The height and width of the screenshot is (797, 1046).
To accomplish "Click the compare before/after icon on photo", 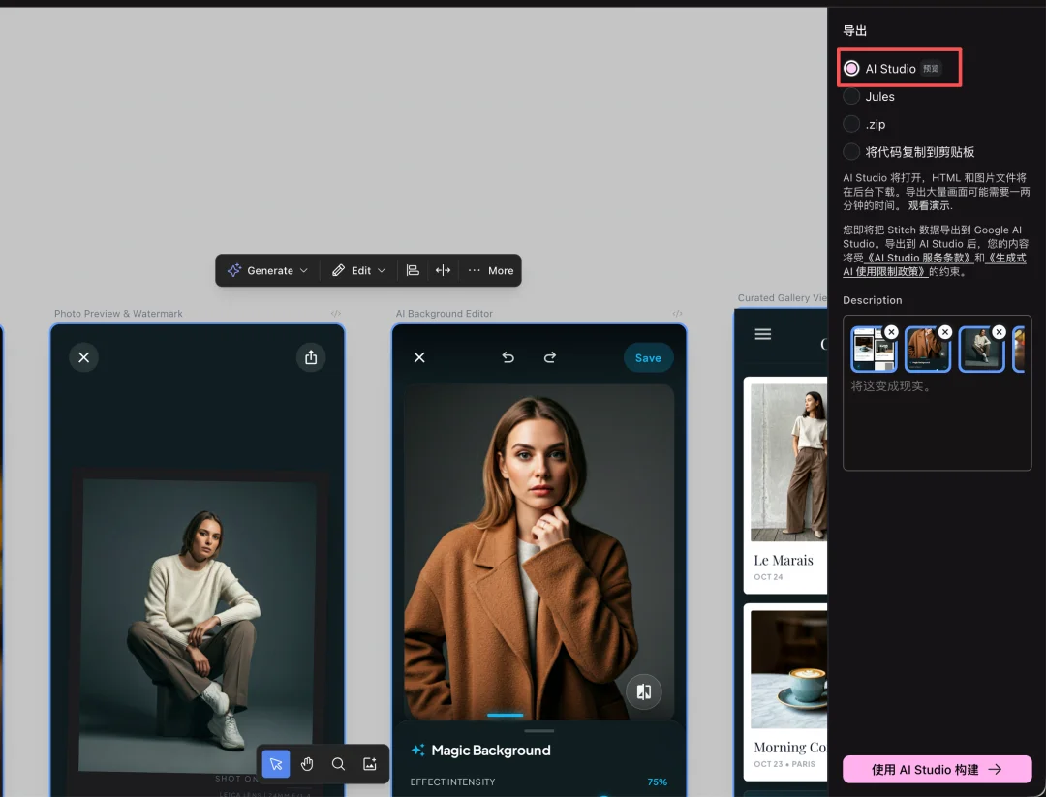I will (x=643, y=691).
